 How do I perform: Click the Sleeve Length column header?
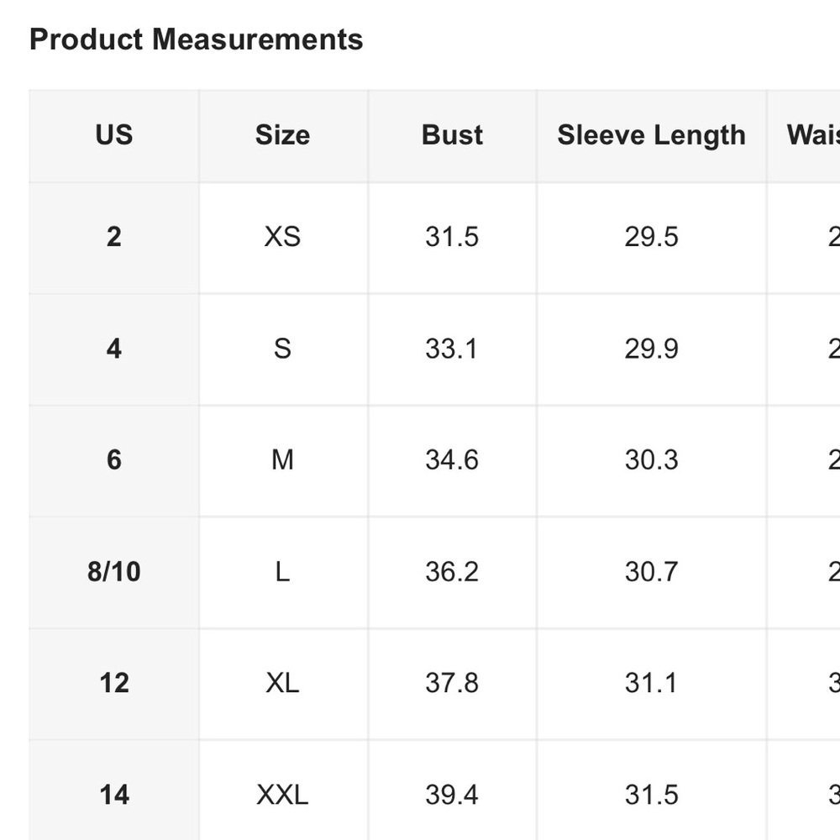(651, 135)
